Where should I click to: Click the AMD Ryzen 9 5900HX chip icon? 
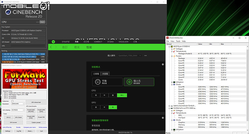pyautogui.click(x=172, y=47)
